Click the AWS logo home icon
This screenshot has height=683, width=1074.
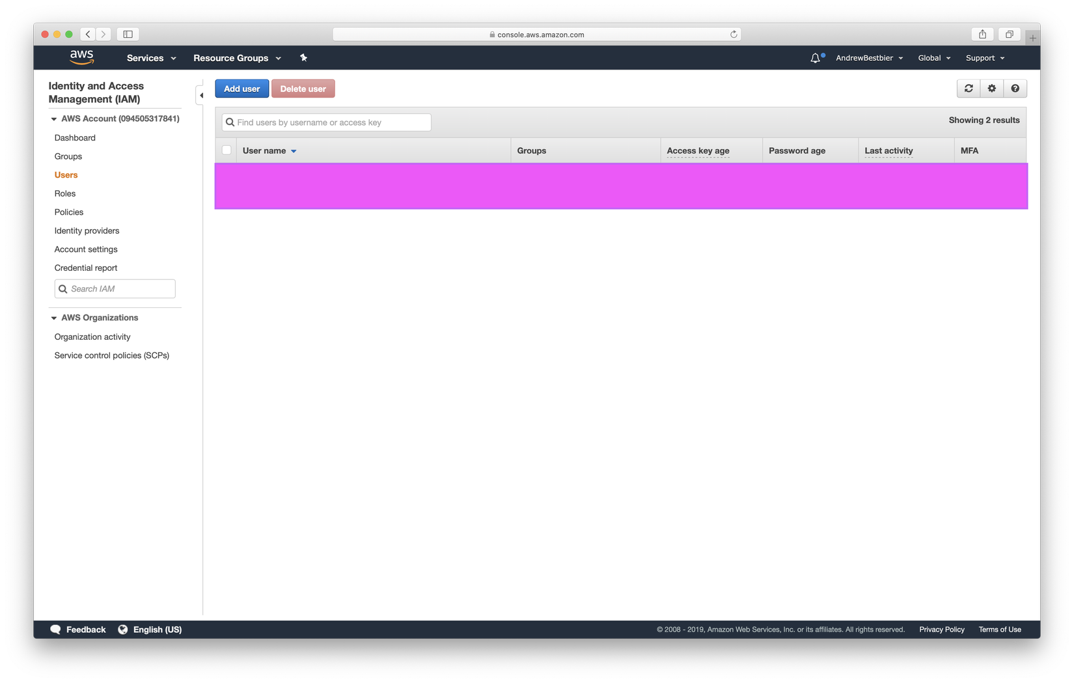(82, 57)
